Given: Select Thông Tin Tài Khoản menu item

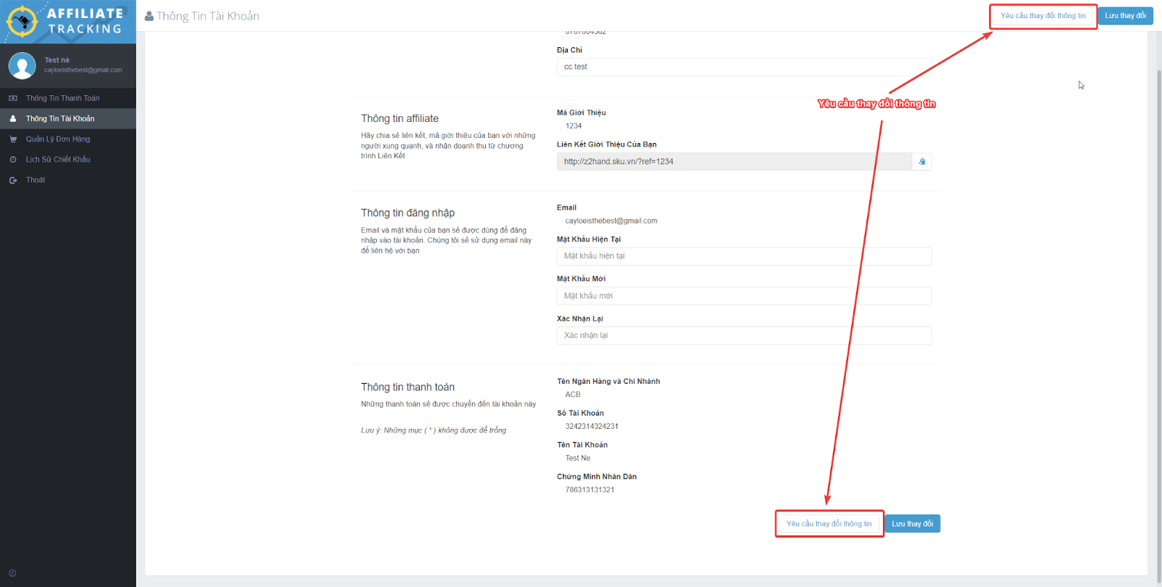Looking at the screenshot, I should (x=68, y=118).
